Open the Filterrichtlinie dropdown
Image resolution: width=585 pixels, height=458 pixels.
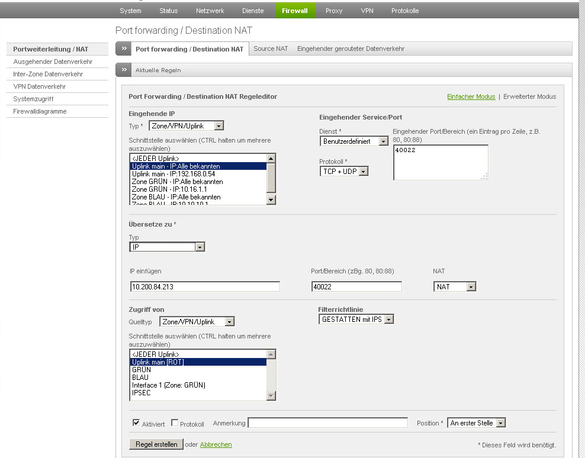click(x=356, y=320)
